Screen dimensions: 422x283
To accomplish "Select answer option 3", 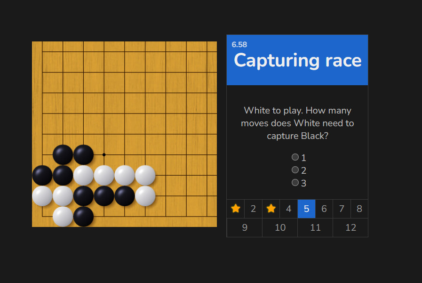I will (295, 183).
